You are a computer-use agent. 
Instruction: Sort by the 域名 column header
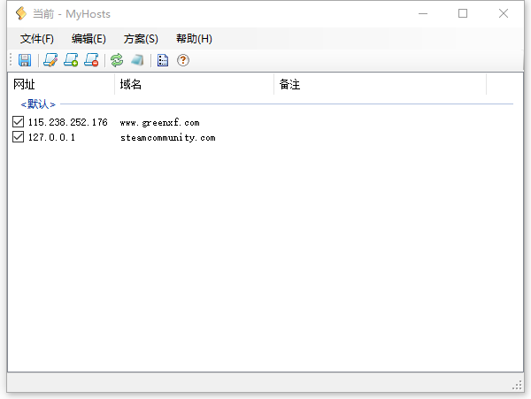coord(195,84)
